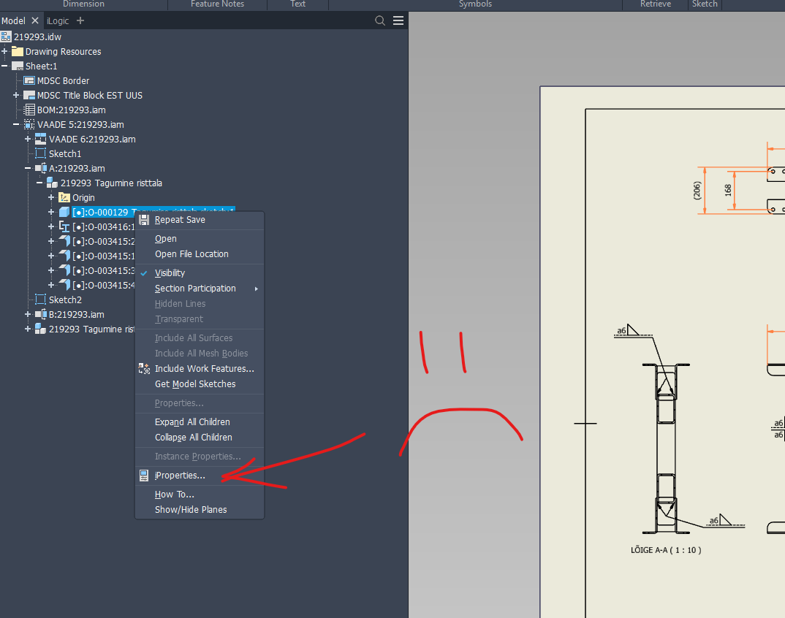The image size is (785, 618).
Task: Open the Section Participation submenu
Action: tap(194, 288)
